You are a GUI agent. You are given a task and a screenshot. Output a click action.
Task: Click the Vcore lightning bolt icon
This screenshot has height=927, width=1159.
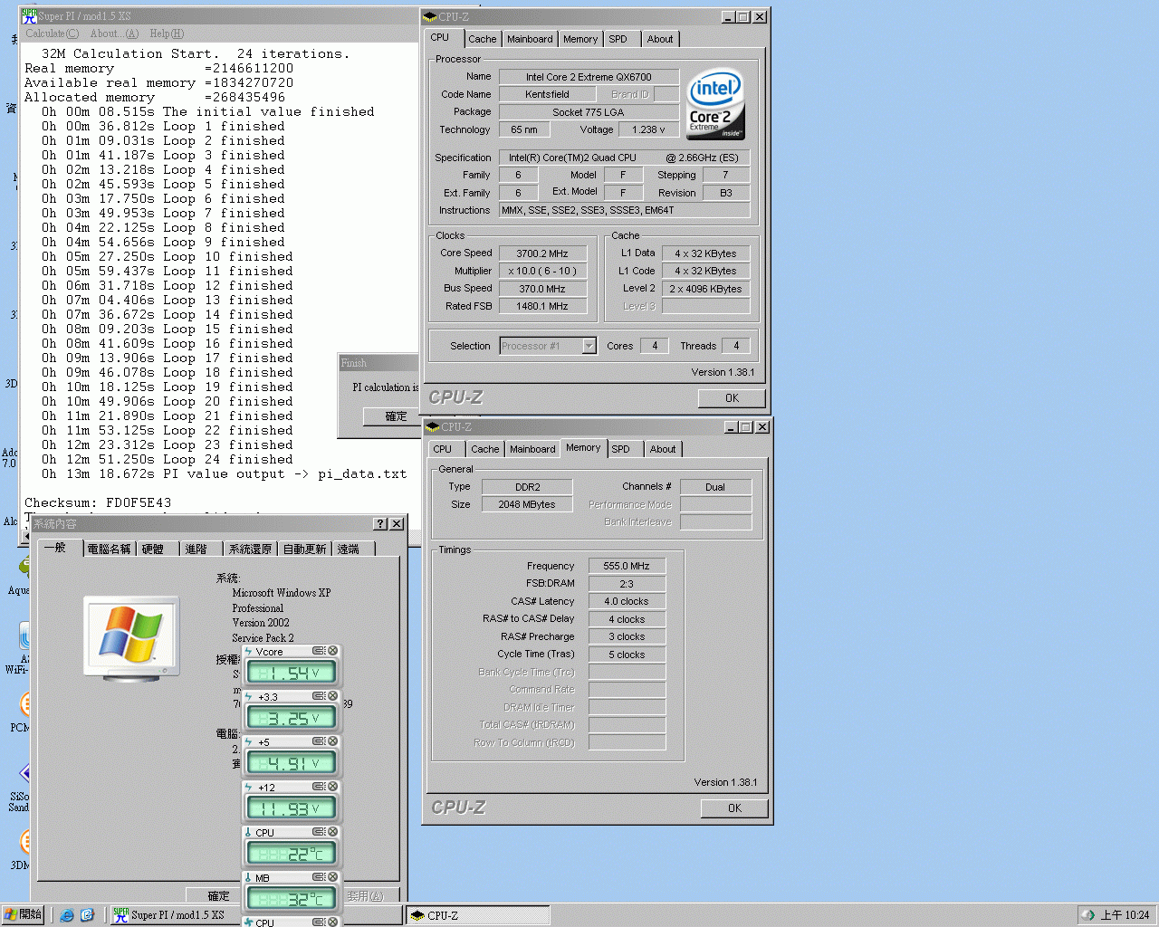(249, 652)
